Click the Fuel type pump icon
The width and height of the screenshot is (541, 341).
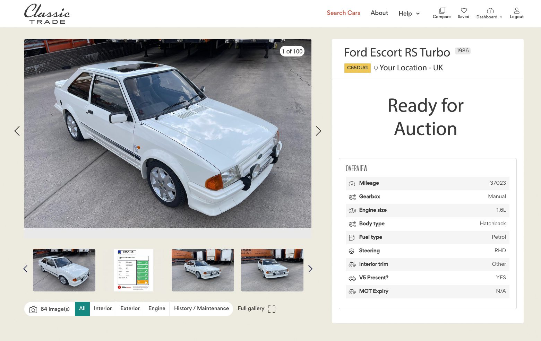[x=352, y=238]
